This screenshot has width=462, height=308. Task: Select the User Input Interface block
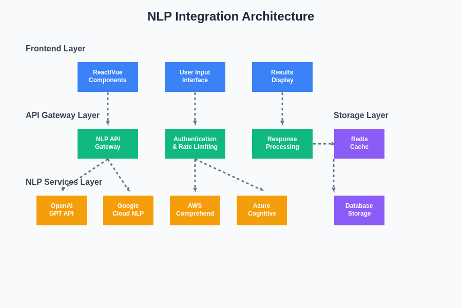(x=195, y=77)
